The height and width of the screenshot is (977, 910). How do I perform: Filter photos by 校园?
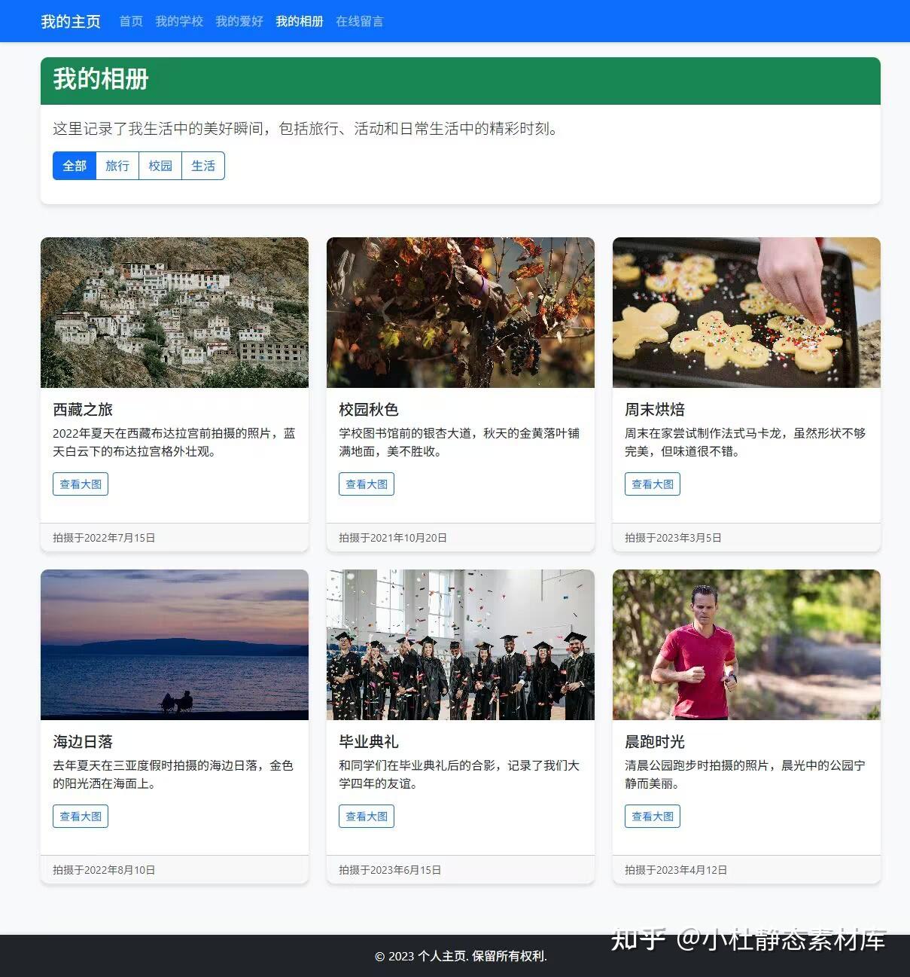(160, 166)
